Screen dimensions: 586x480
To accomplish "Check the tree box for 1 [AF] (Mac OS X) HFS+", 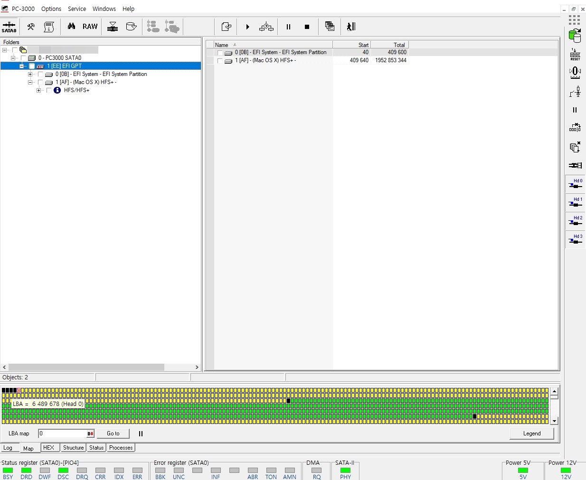I will 40,82.
